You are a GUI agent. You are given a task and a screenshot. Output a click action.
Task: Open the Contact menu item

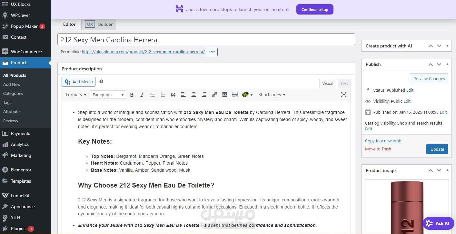(25, 37)
